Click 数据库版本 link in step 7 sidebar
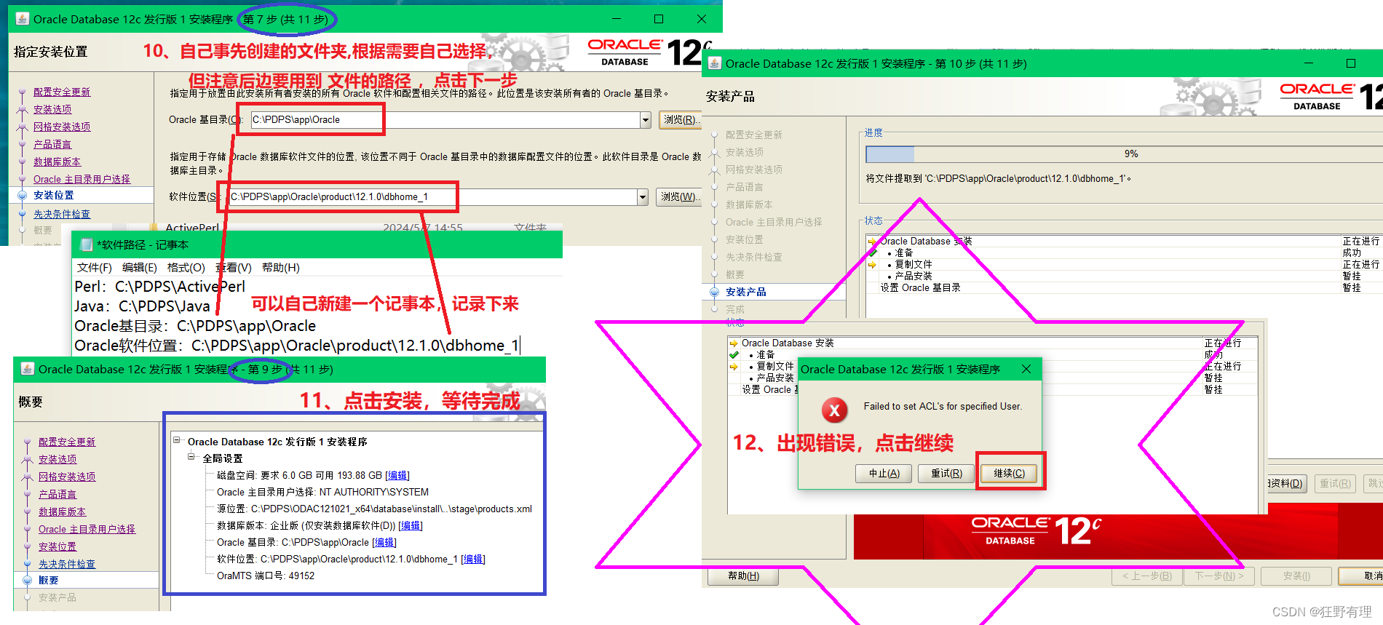1383x625 pixels. 57,162
